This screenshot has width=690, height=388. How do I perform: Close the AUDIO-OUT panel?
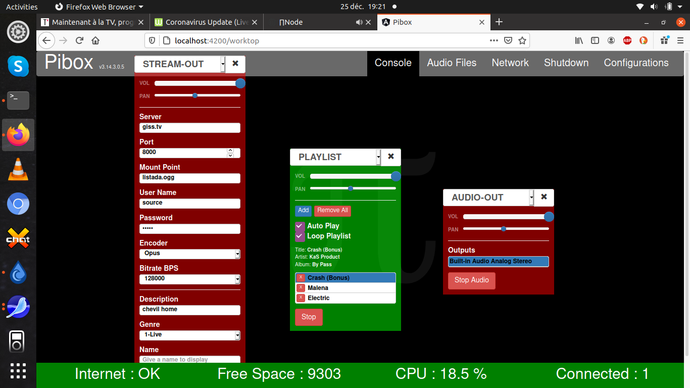[544, 197]
